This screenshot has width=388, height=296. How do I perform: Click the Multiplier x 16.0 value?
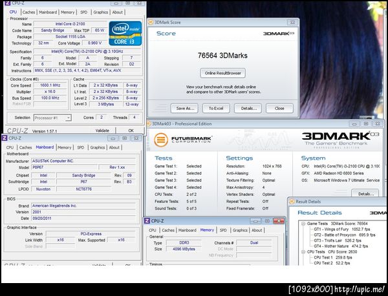tap(50, 92)
